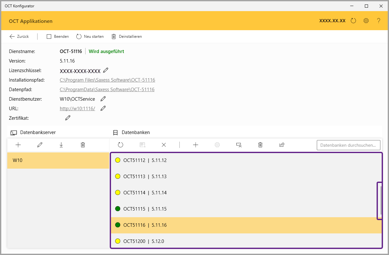The image size is (389, 255).
Task: Edit the Dienstbenutzer with the pencil icon
Action: click(103, 99)
